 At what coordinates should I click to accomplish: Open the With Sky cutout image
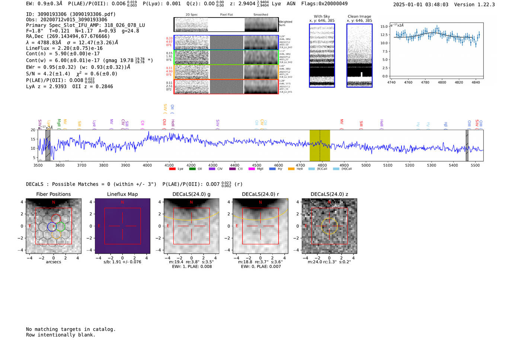click(x=322, y=56)
